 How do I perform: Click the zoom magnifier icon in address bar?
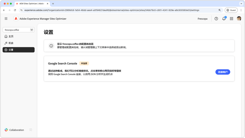click(220, 10)
